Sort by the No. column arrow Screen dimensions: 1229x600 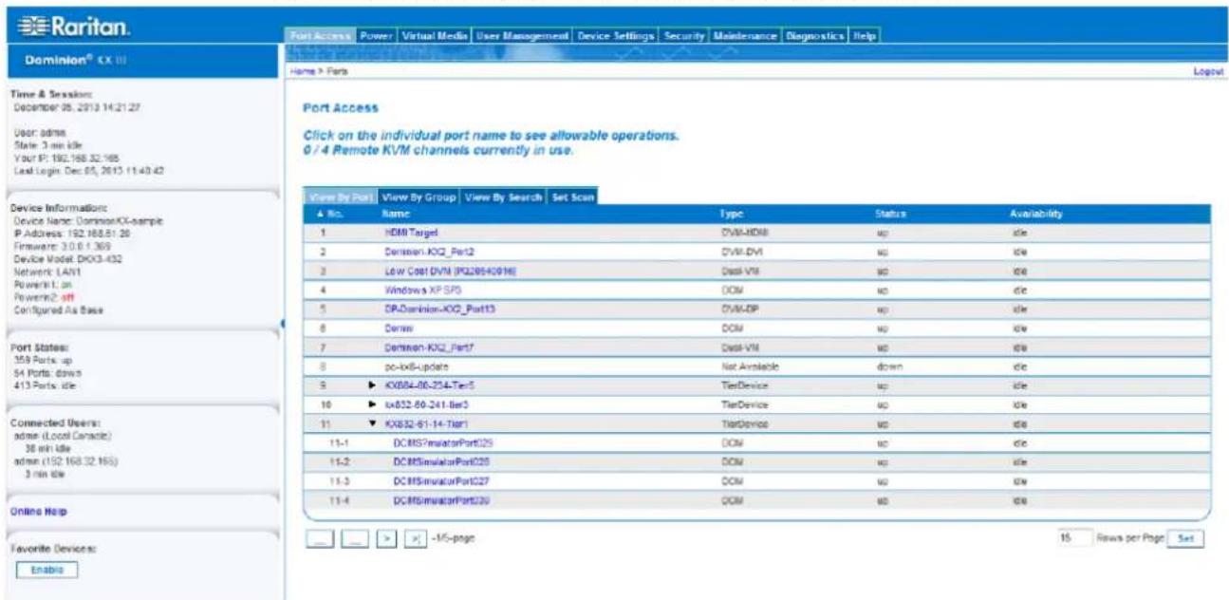[x=320, y=215]
